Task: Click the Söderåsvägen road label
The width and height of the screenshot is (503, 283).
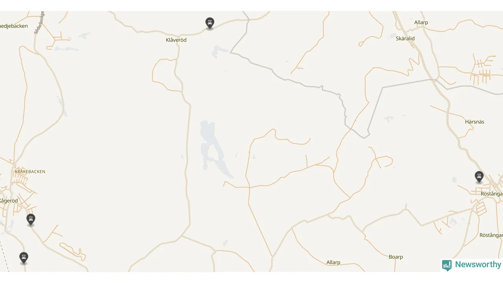Action: click(x=39, y=23)
